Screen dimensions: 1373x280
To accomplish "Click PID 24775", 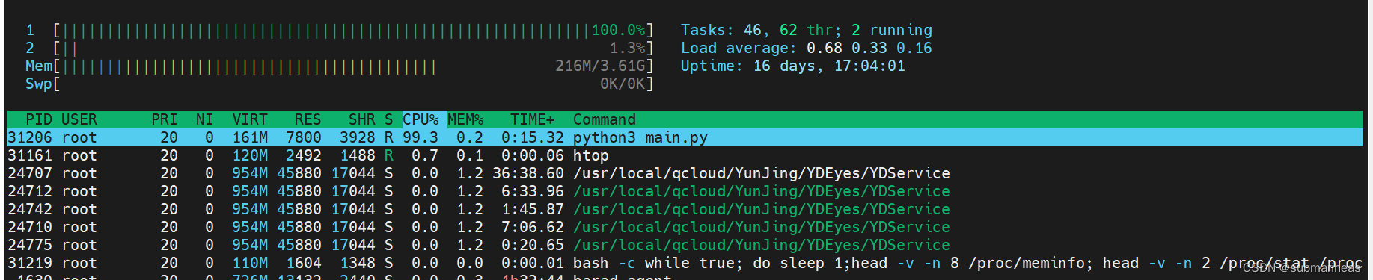I will point(30,245).
